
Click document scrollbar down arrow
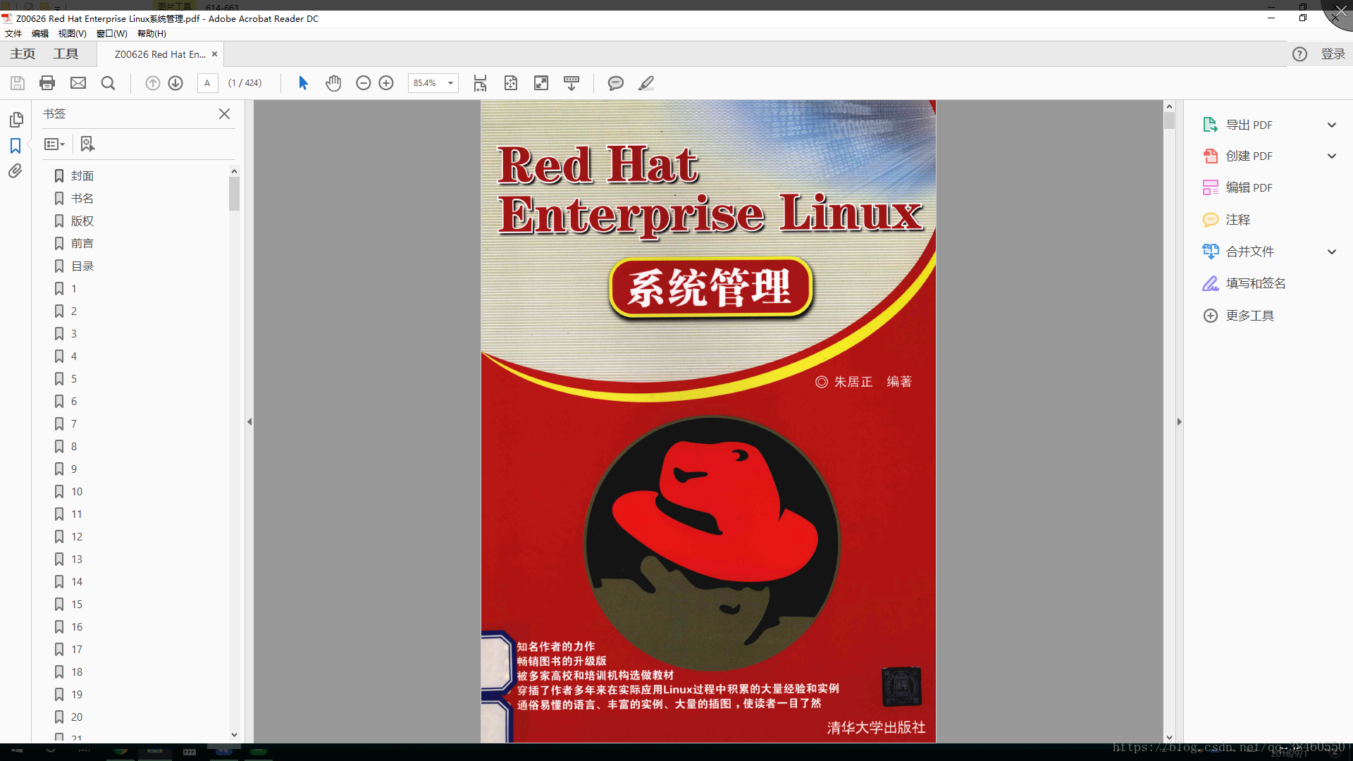click(1169, 737)
